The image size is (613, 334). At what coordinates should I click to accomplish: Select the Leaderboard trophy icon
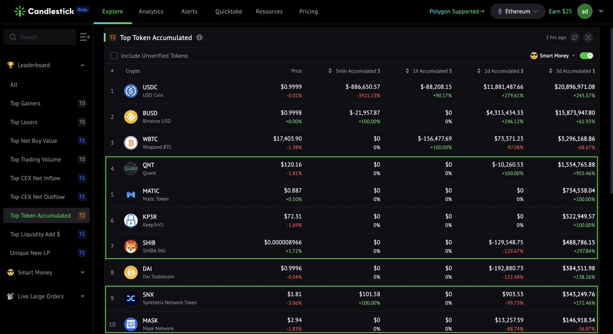[11, 65]
